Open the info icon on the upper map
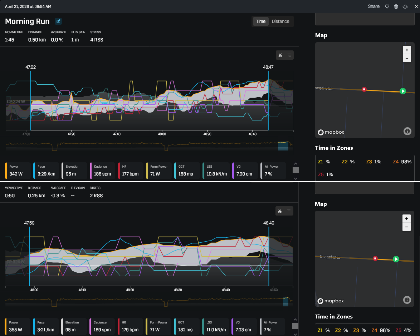The width and height of the screenshot is (420, 336). click(407, 131)
